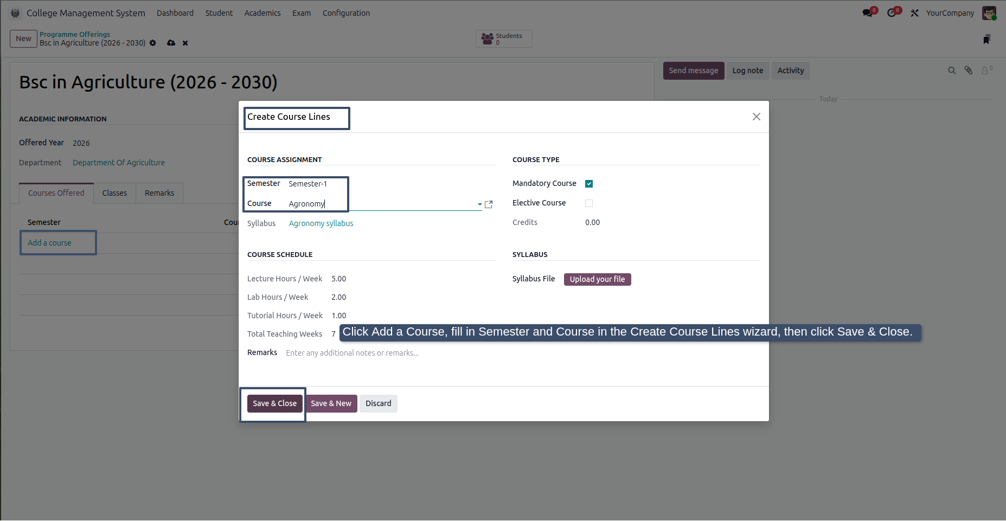Click the cloud save icon
This screenshot has height=521, width=1006.
(x=171, y=43)
